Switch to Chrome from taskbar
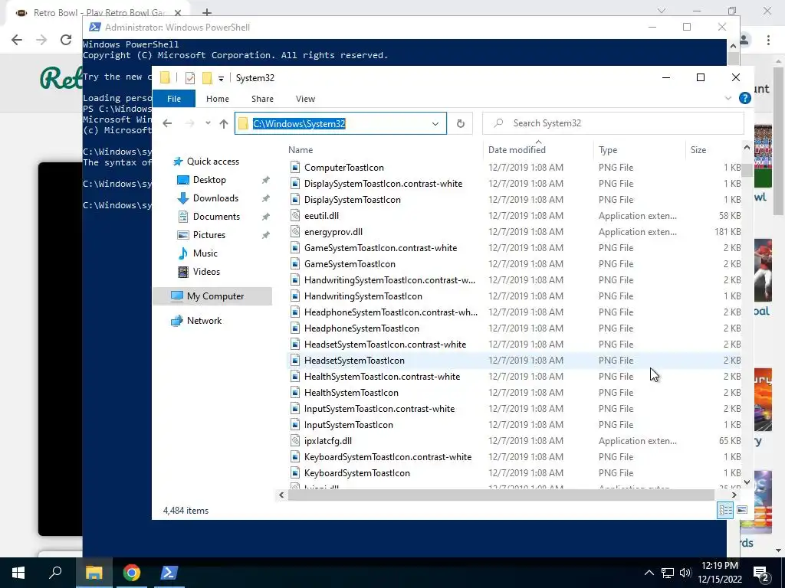The image size is (785, 588). pyautogui.click(x=131, y=573)
